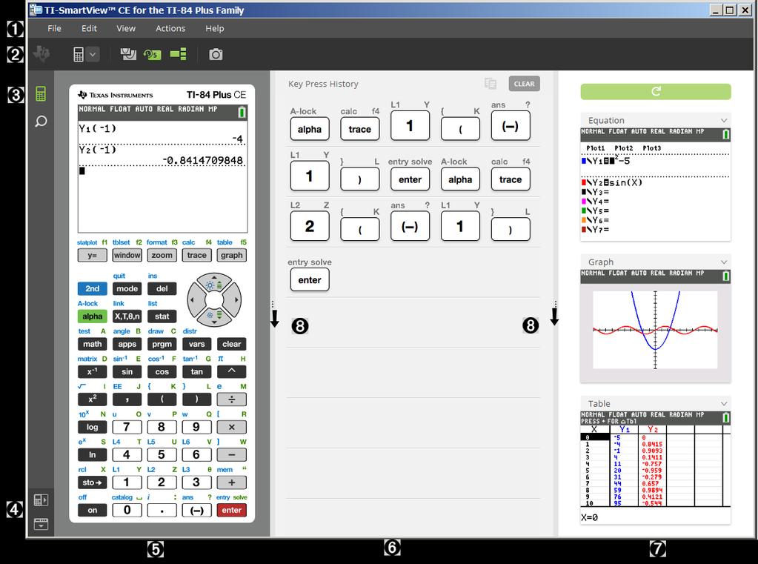
Task: Open the File menu
Action: point(54,29)
